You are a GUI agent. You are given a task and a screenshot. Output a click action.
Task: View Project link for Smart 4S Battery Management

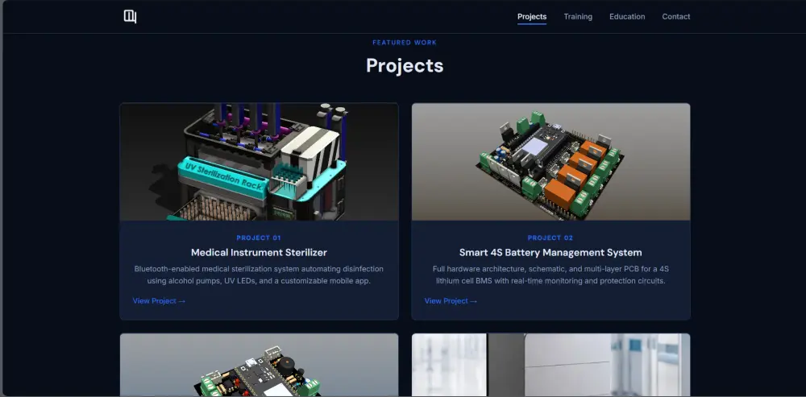tap(451, 301)
